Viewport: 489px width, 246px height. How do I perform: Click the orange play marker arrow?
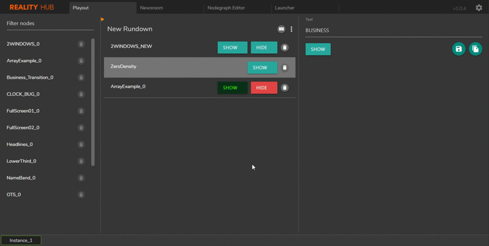[x=102, y=20]
